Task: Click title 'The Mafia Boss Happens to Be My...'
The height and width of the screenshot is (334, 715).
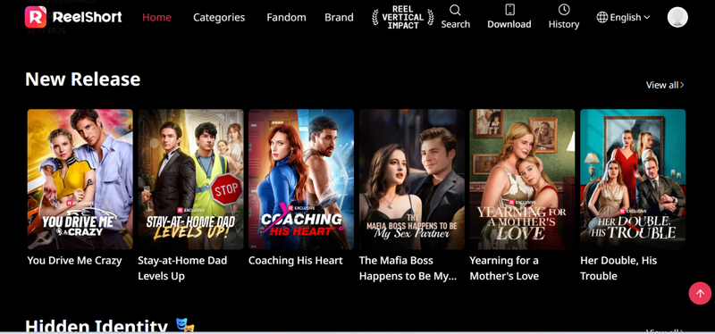Action: [x=408, y=269]
